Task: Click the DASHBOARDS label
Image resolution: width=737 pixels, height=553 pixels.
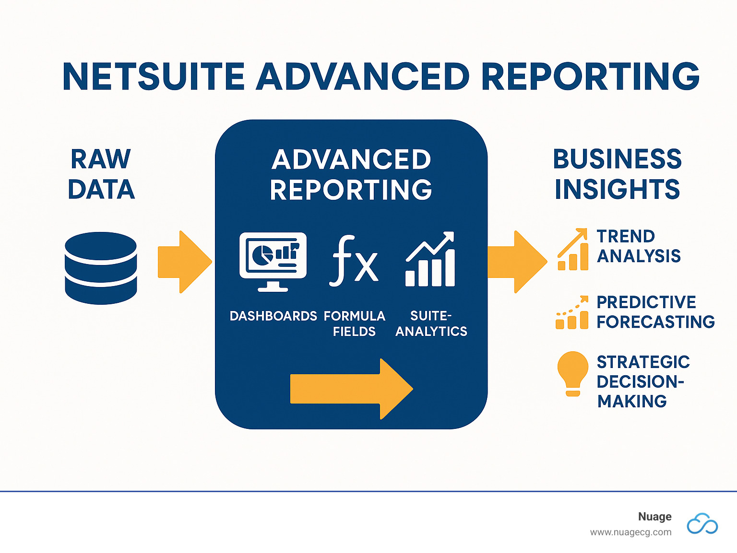Action: click(273, 316)
